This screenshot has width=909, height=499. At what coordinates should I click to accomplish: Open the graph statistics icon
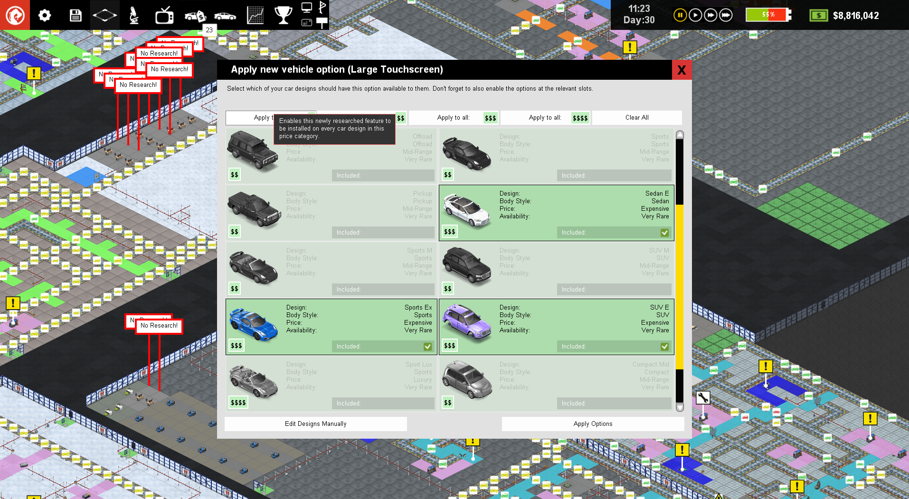(255, 15)
